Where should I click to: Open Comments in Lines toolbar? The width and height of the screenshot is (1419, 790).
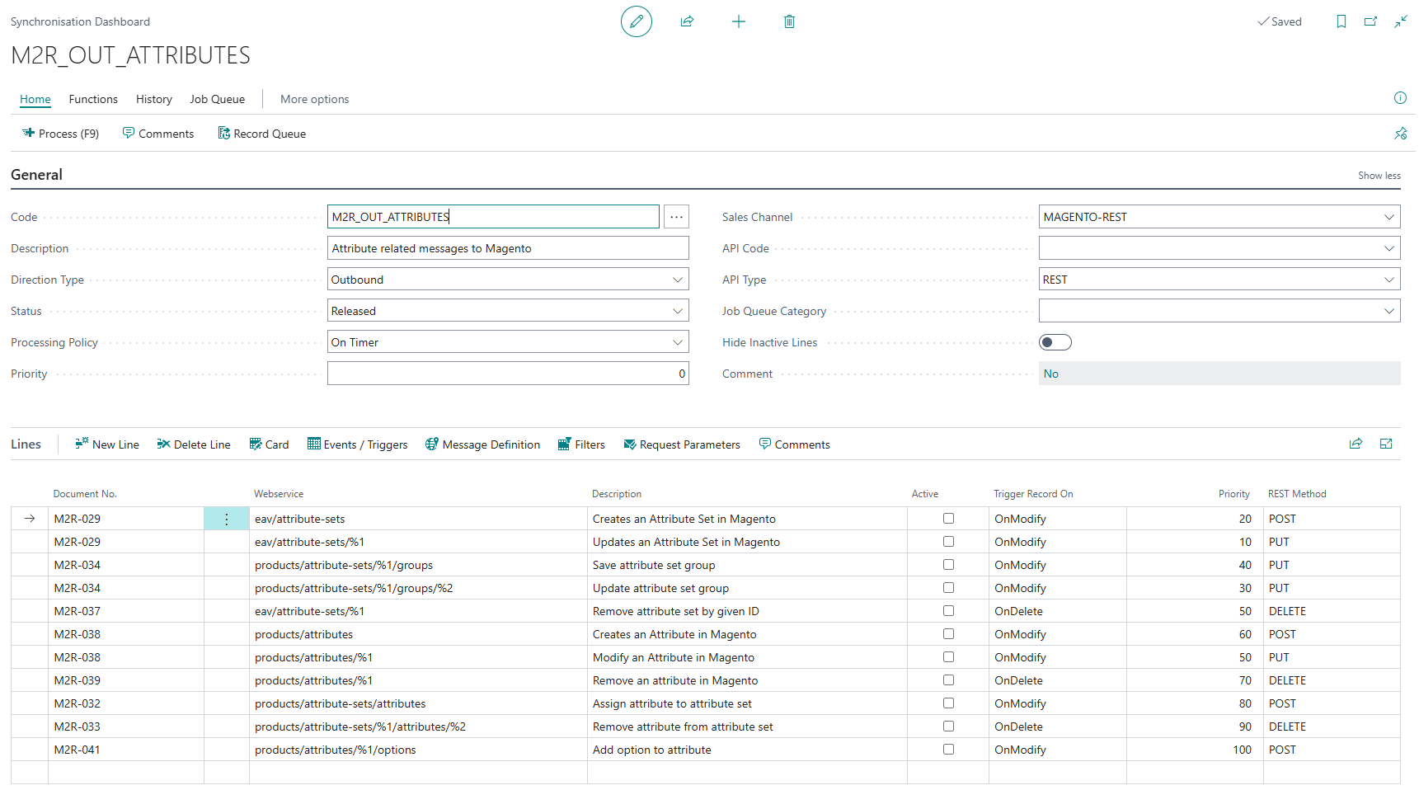click(794, 444)
